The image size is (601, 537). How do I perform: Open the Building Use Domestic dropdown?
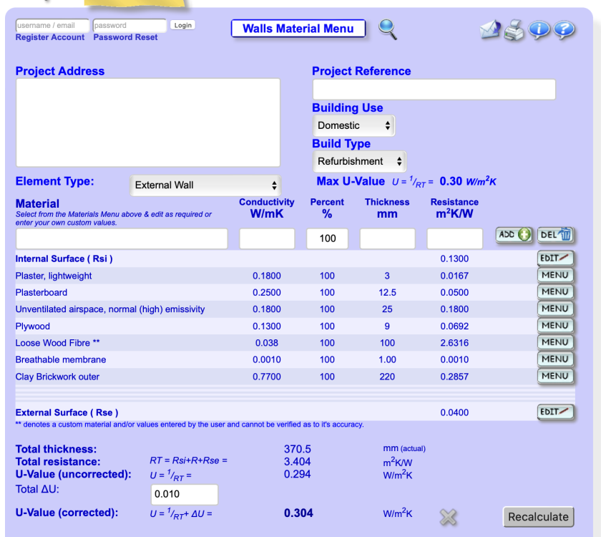[x=353, y=125]
